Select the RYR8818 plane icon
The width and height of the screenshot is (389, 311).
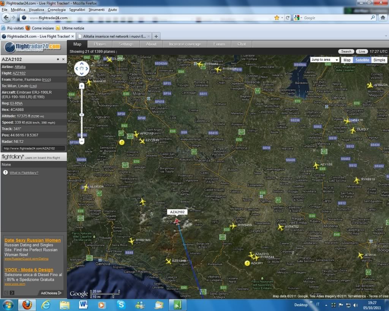[x=357, y=180]
